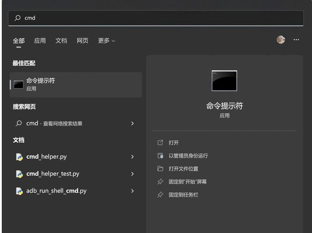Image resolution: width=312 pixels, height=233 pixels.
Task: Click the pin icon beside 固定到"开始"屏幕
Action: pyautogui.click(x=160, y=182)
